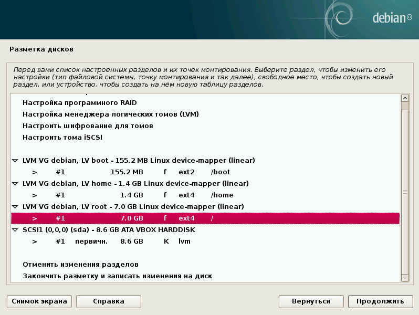Open Настройка менеджера логических томов (LVM)
This screenshot has width=419, height=315.
[x=110, y=114]
